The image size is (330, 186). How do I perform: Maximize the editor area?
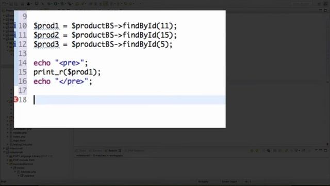325,10
